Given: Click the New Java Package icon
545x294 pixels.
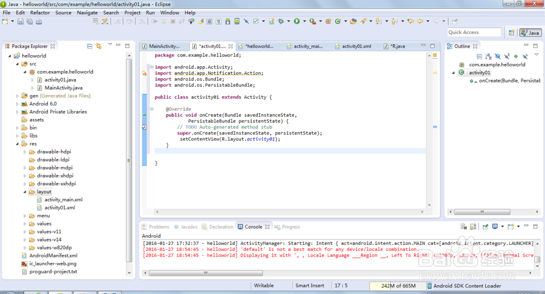Looking at the screenshot, I should pos(329,21).
